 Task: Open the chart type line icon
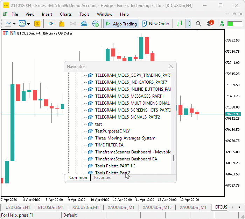tap(8, 24)
